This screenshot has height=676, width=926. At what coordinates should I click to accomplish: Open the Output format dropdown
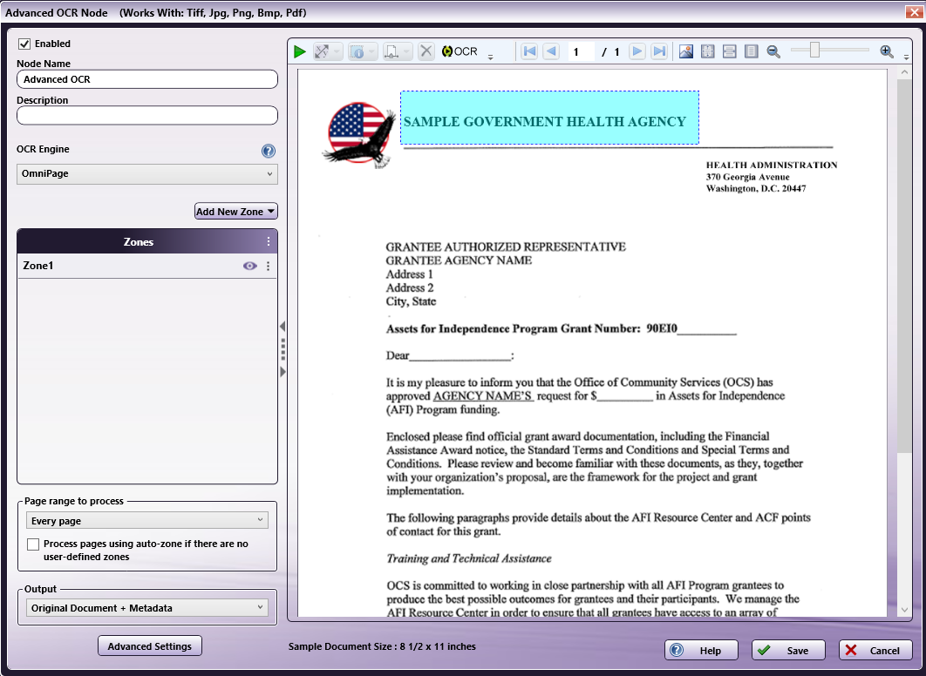(x=147, y=608)
